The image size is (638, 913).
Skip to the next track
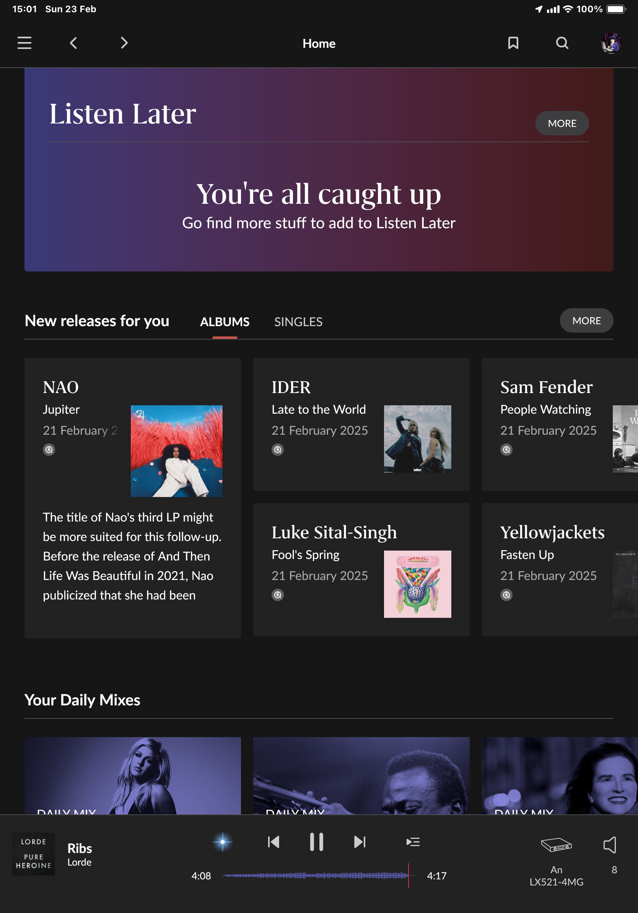coord(360,842)
